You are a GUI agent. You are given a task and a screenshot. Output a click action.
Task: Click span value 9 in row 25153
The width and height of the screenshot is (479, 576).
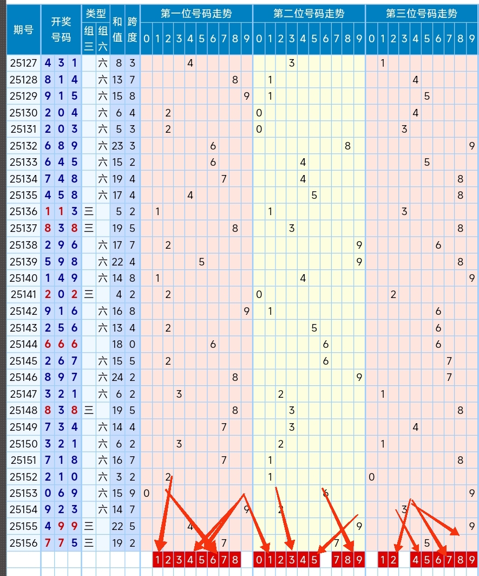132,493
